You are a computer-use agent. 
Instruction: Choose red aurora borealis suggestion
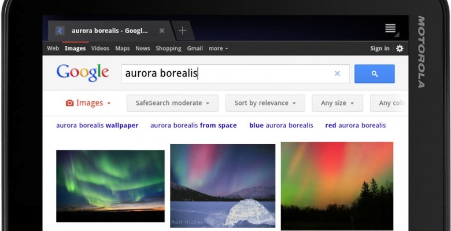356,125
